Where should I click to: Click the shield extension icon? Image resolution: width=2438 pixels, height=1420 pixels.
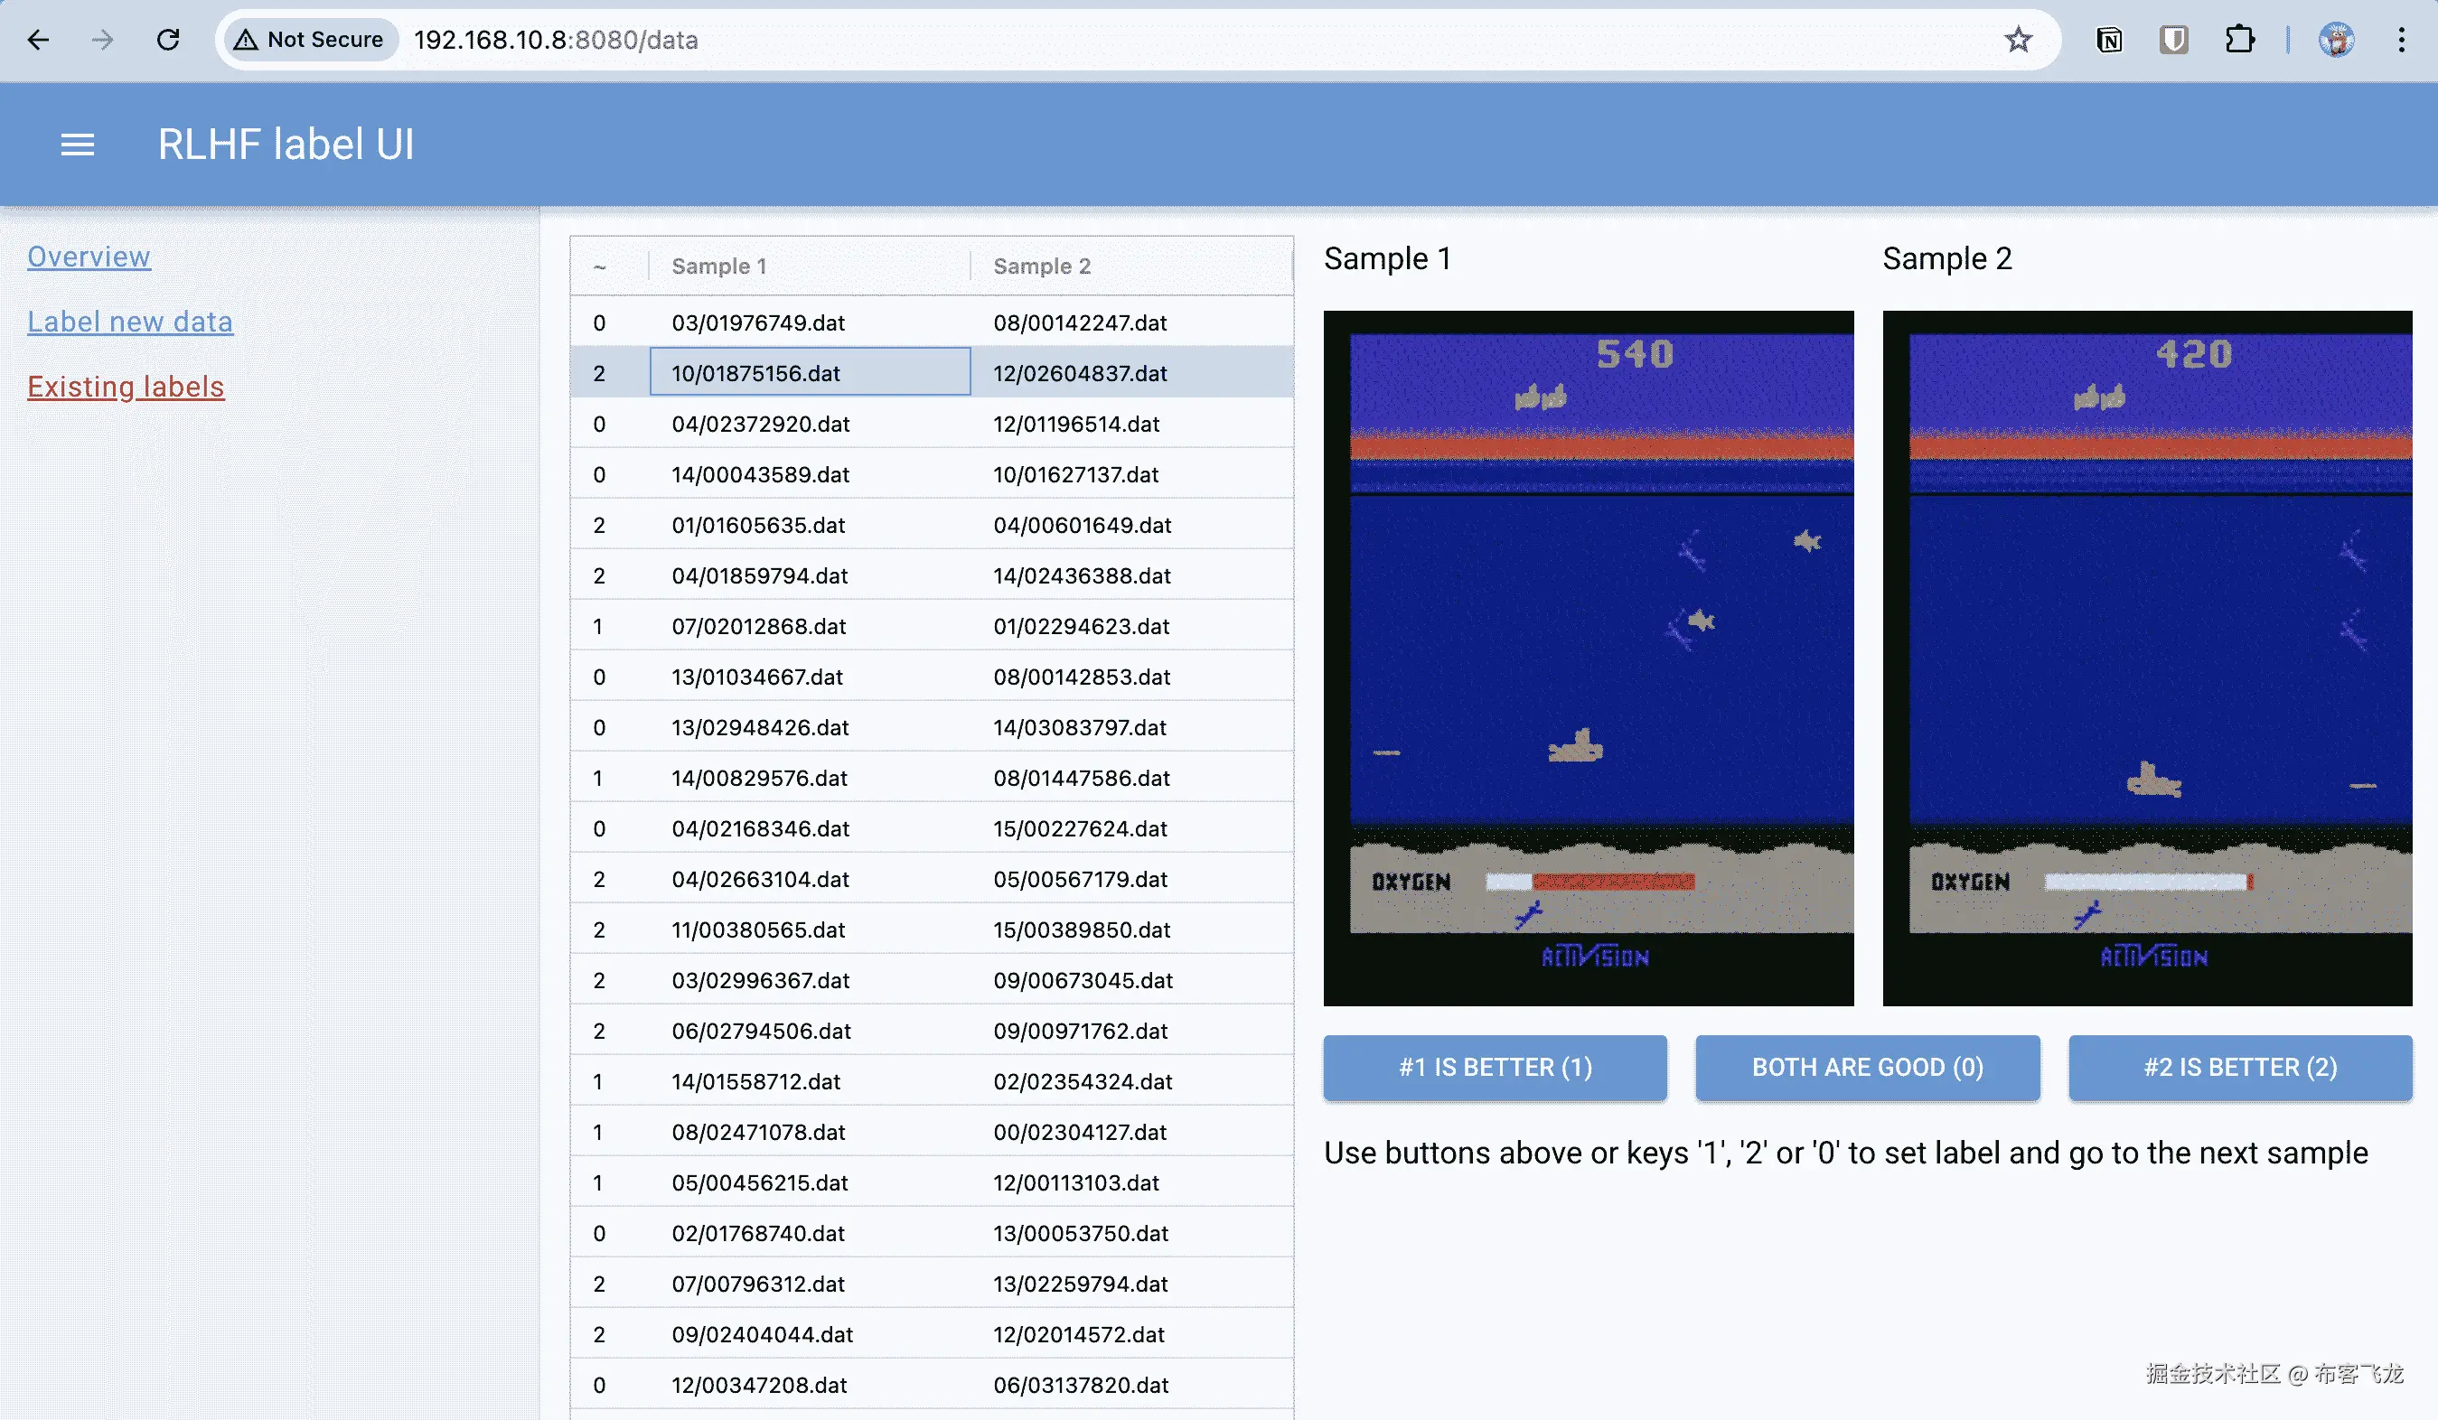(2173, 40)
